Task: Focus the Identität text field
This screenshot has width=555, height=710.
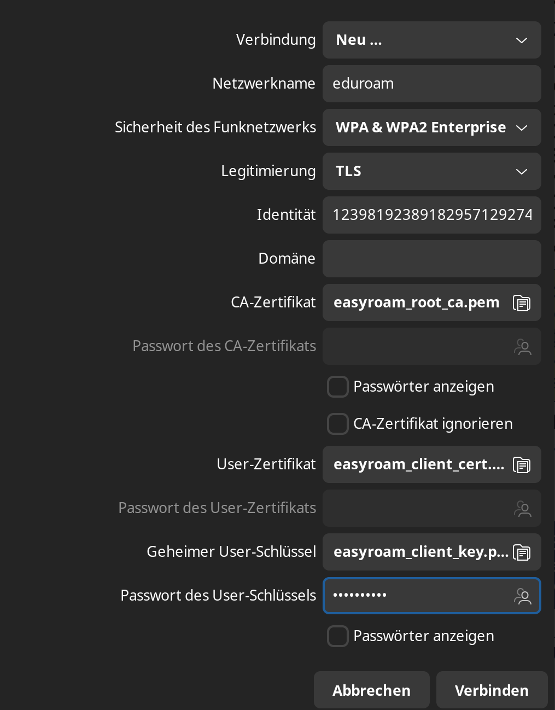Action: pos(431,215)
